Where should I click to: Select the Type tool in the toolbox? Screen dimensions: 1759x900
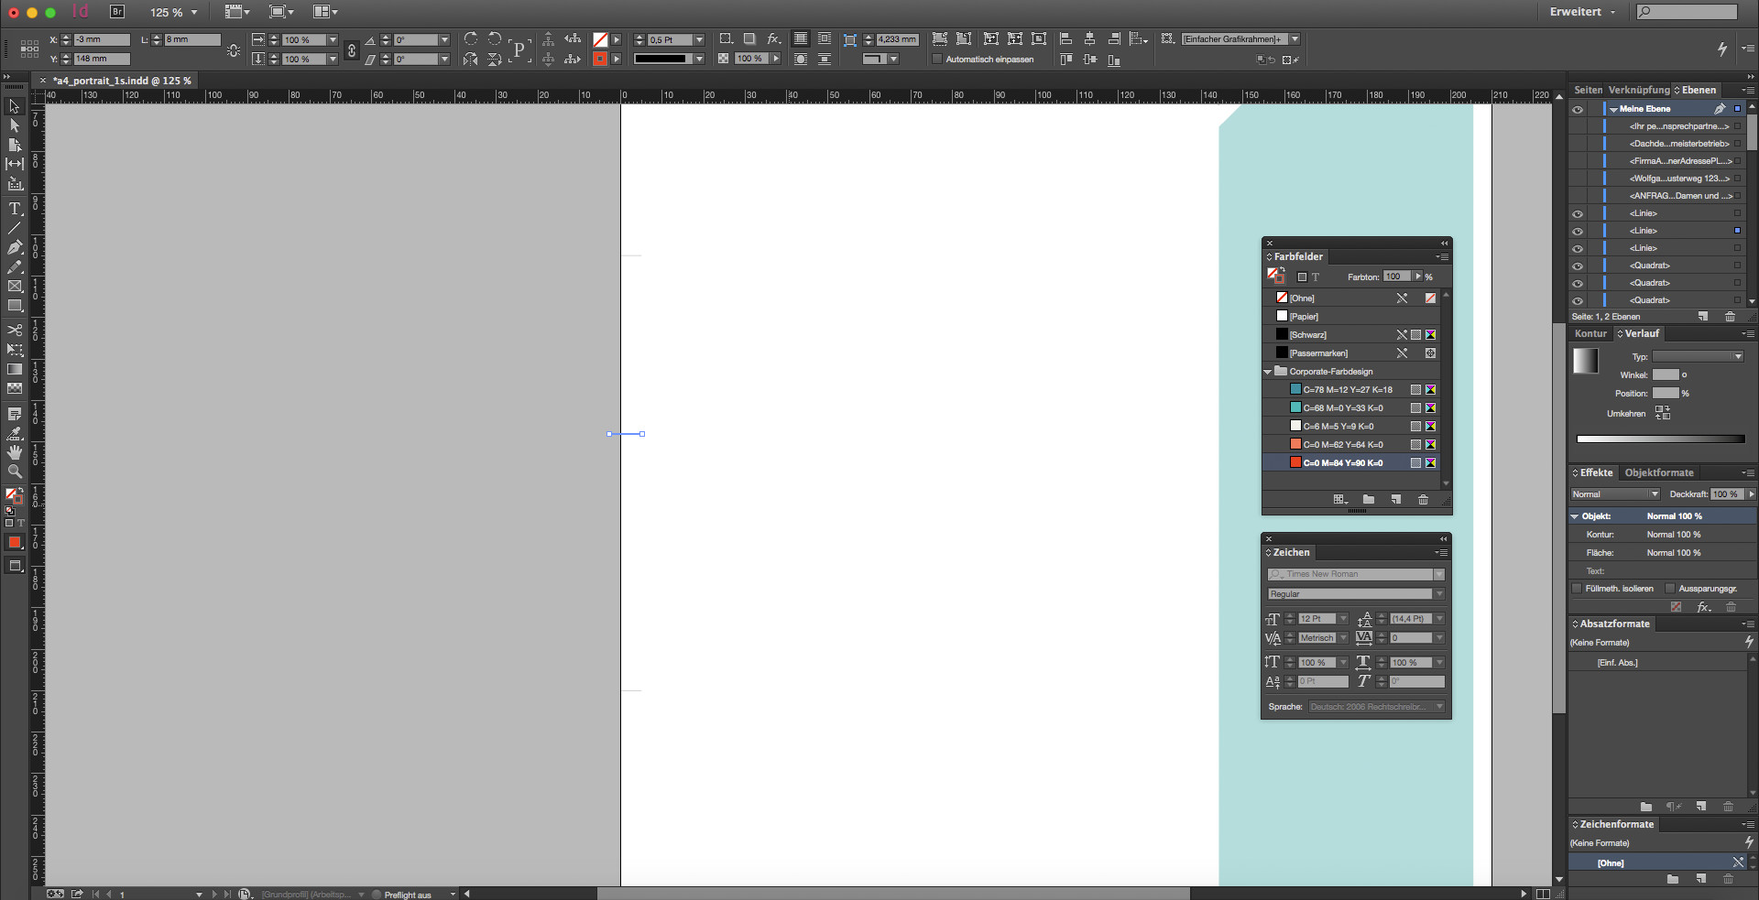point(15,209)
